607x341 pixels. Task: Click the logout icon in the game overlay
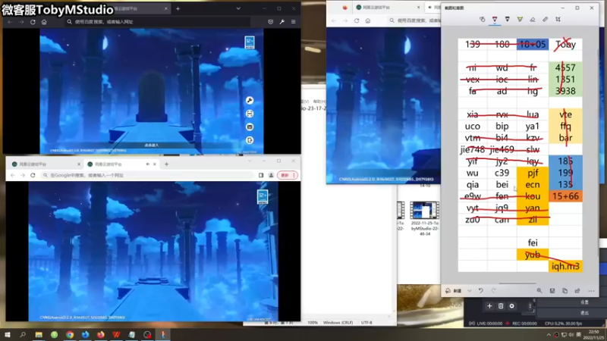(x=250, y=140)
